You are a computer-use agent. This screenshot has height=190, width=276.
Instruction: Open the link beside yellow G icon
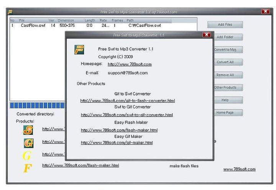(x=54, y=154)
